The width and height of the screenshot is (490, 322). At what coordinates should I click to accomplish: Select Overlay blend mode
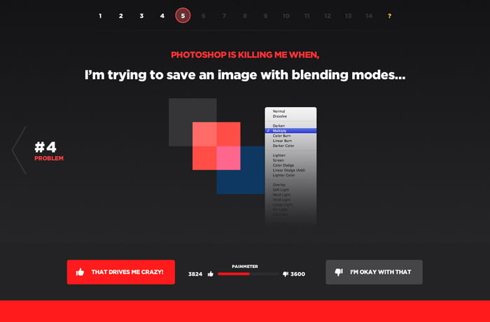click(279, 185)
